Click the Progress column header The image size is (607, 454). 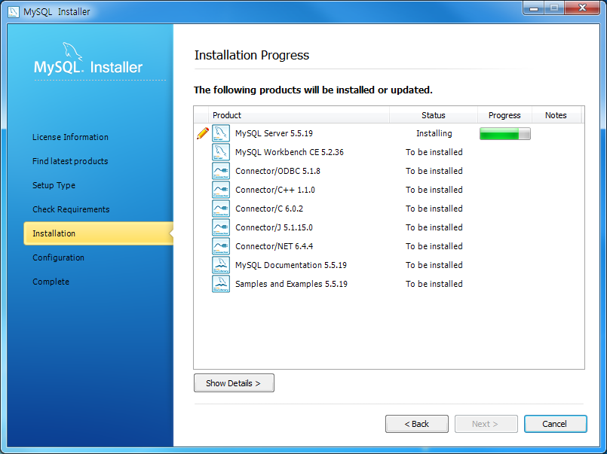[504, 115]
